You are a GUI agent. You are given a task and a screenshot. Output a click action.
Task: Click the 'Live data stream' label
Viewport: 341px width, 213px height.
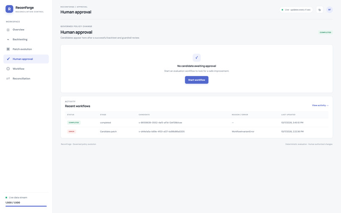(18, 197)
